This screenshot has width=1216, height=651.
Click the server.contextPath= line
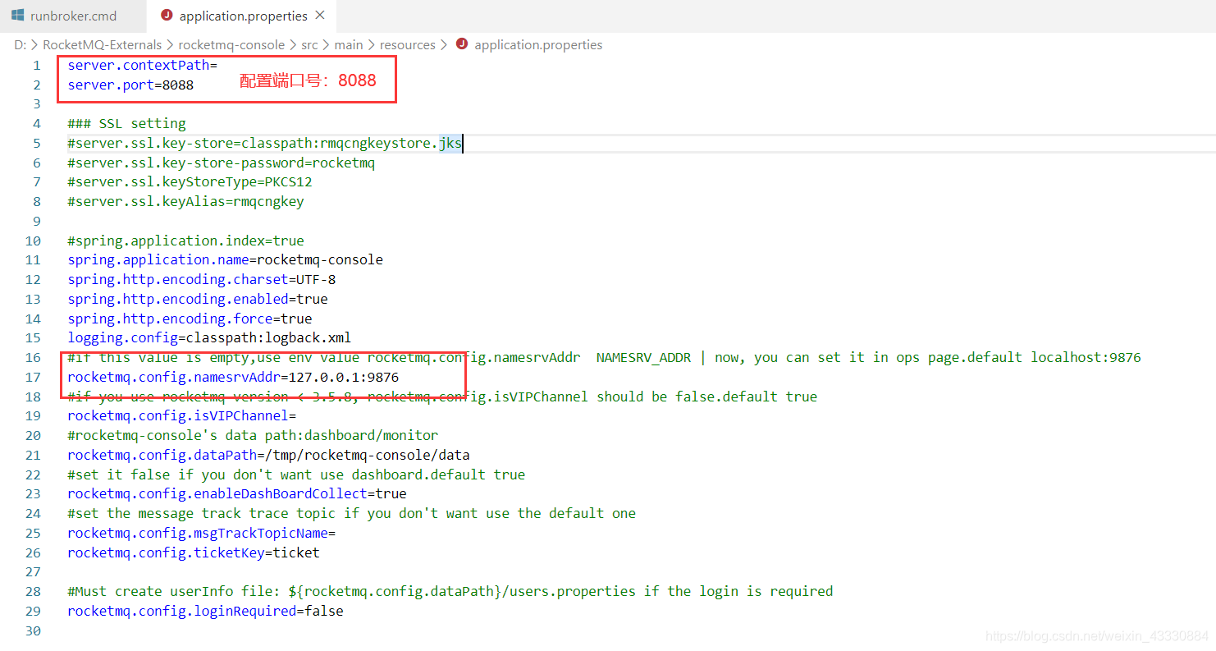(142, 65)
